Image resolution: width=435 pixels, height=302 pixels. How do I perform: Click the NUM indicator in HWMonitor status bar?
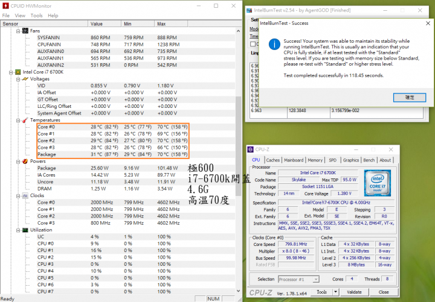pos(213,298)
